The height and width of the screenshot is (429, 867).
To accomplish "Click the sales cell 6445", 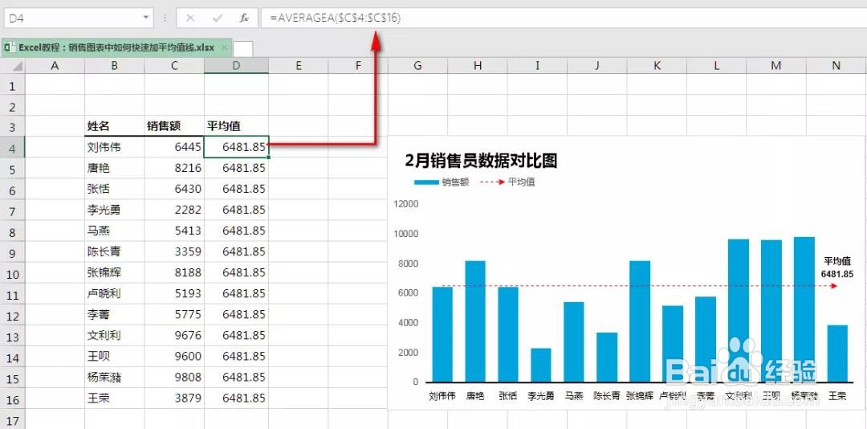I will 174,147.
